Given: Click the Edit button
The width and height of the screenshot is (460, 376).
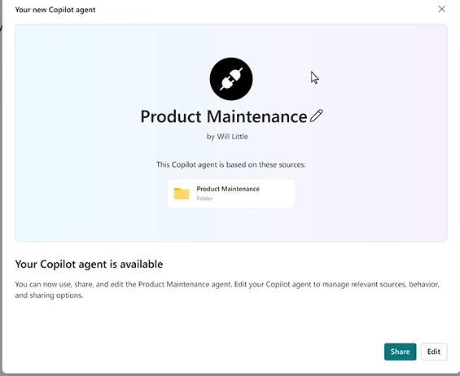Looking at the screenshot, I should click(434, 352).
